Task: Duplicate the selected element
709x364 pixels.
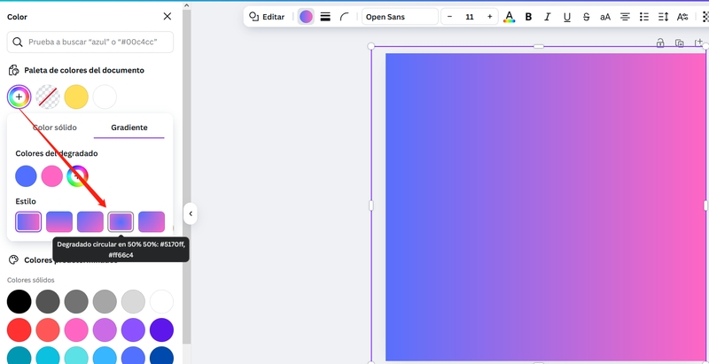Action: [x=679, y=43]
